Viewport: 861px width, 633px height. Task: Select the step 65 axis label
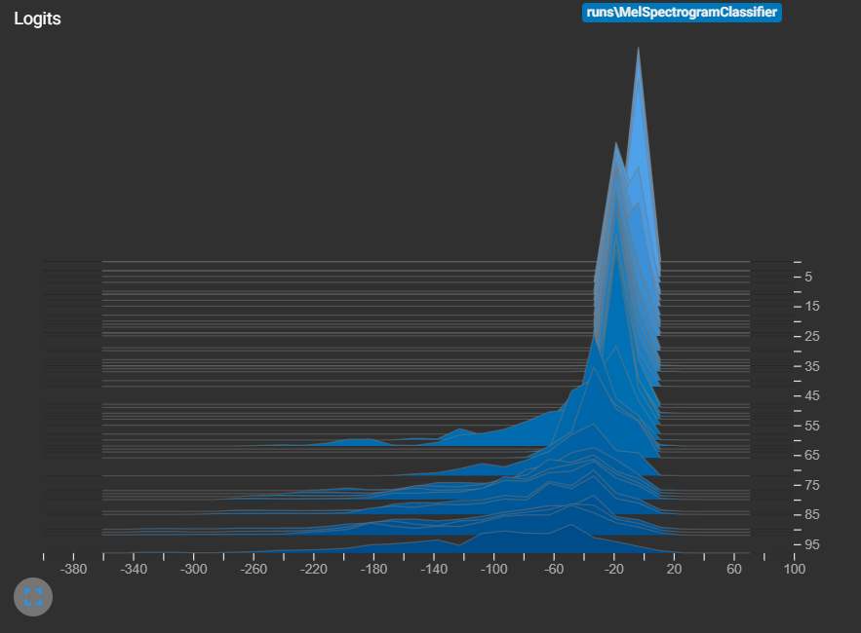[810, 456]
